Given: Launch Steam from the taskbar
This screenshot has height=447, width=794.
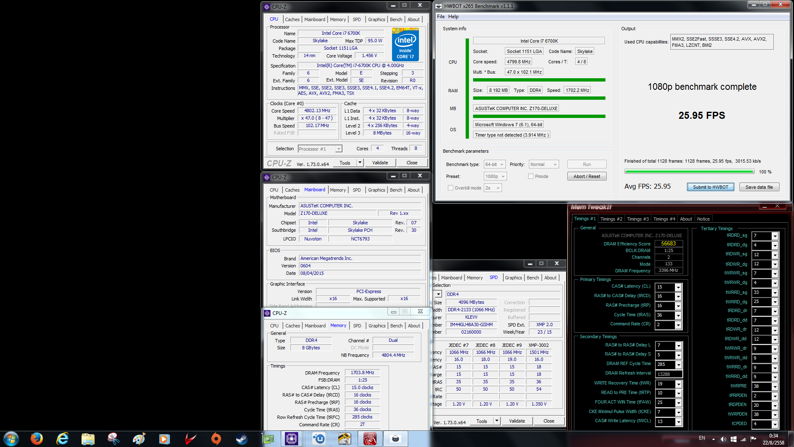Looking at the screenshot, I should click(242, 439).
